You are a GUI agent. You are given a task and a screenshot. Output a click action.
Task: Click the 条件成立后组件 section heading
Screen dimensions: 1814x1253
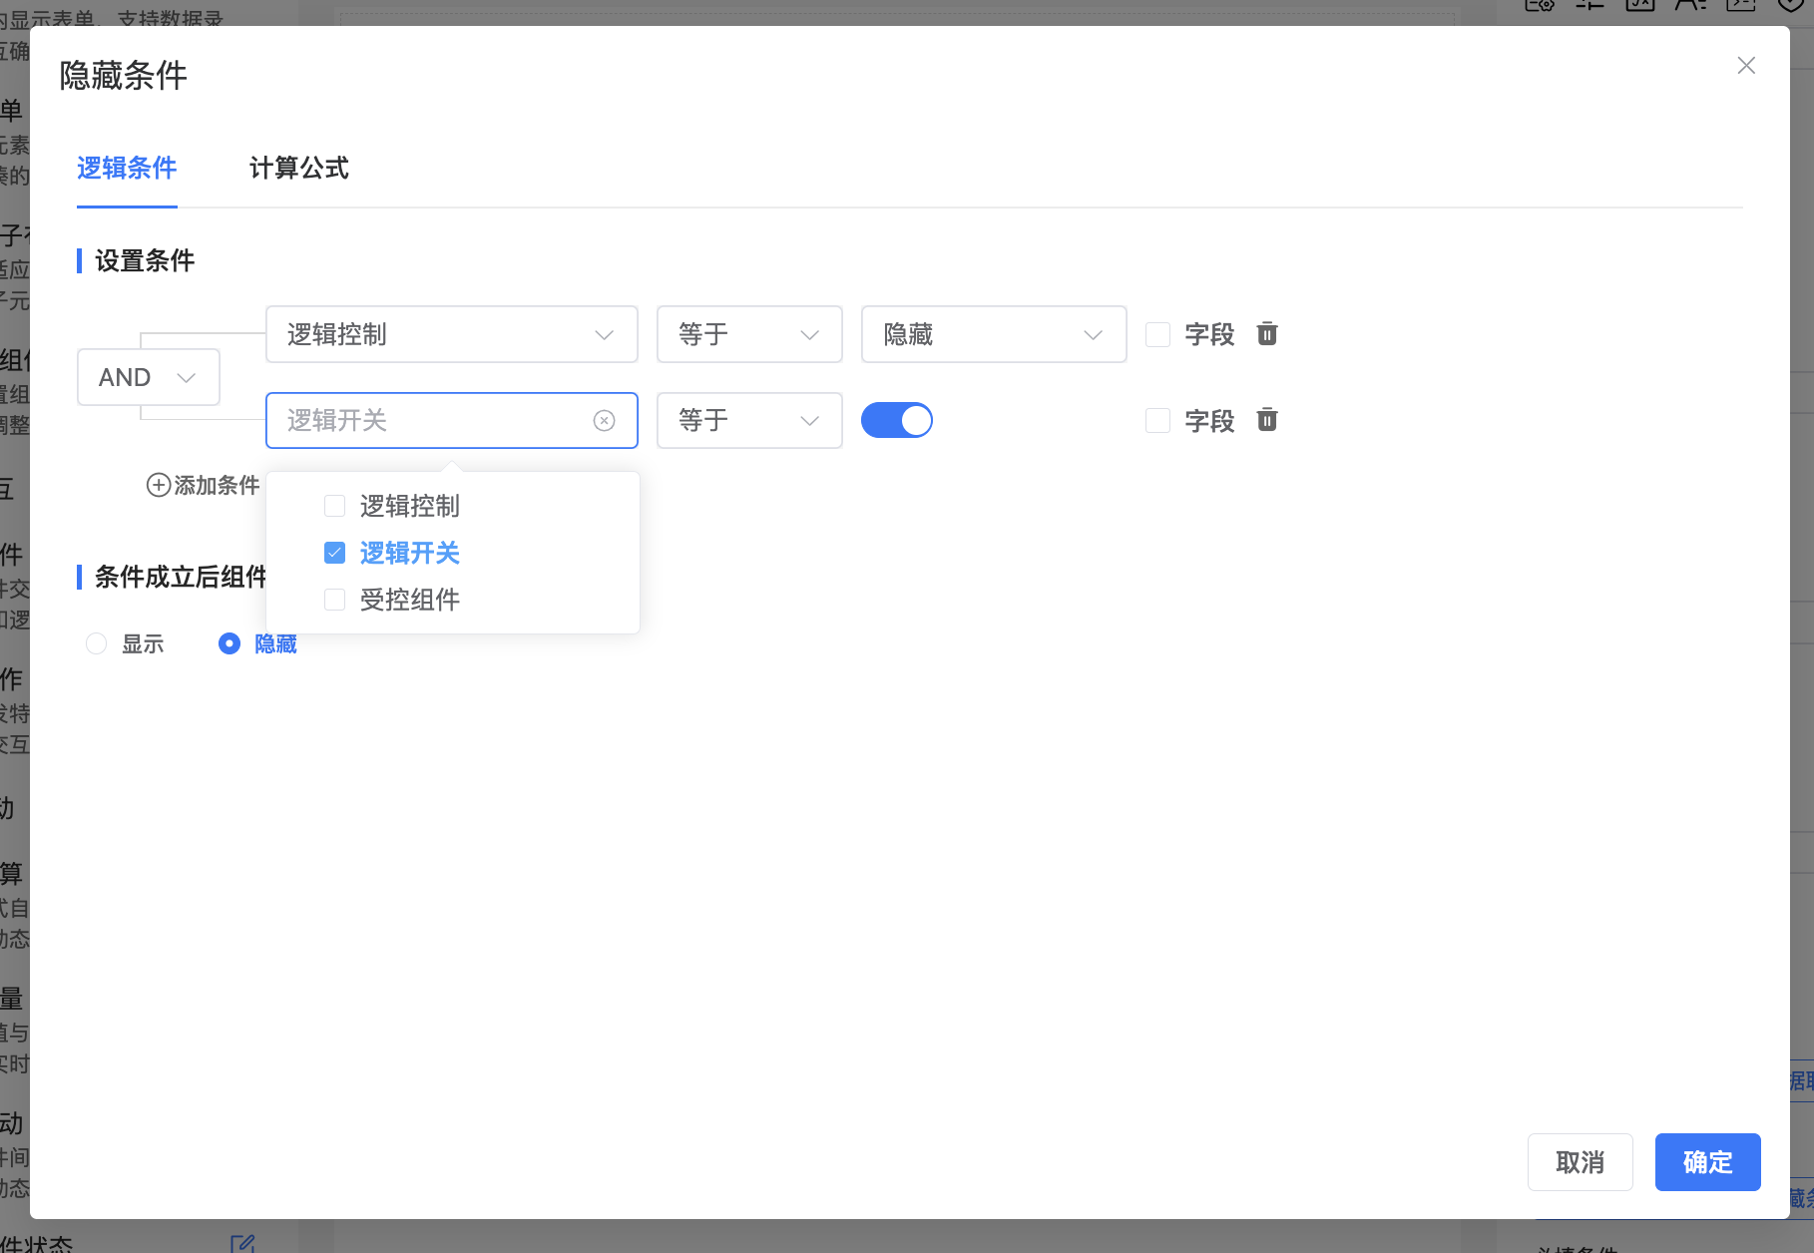(181, 577)
